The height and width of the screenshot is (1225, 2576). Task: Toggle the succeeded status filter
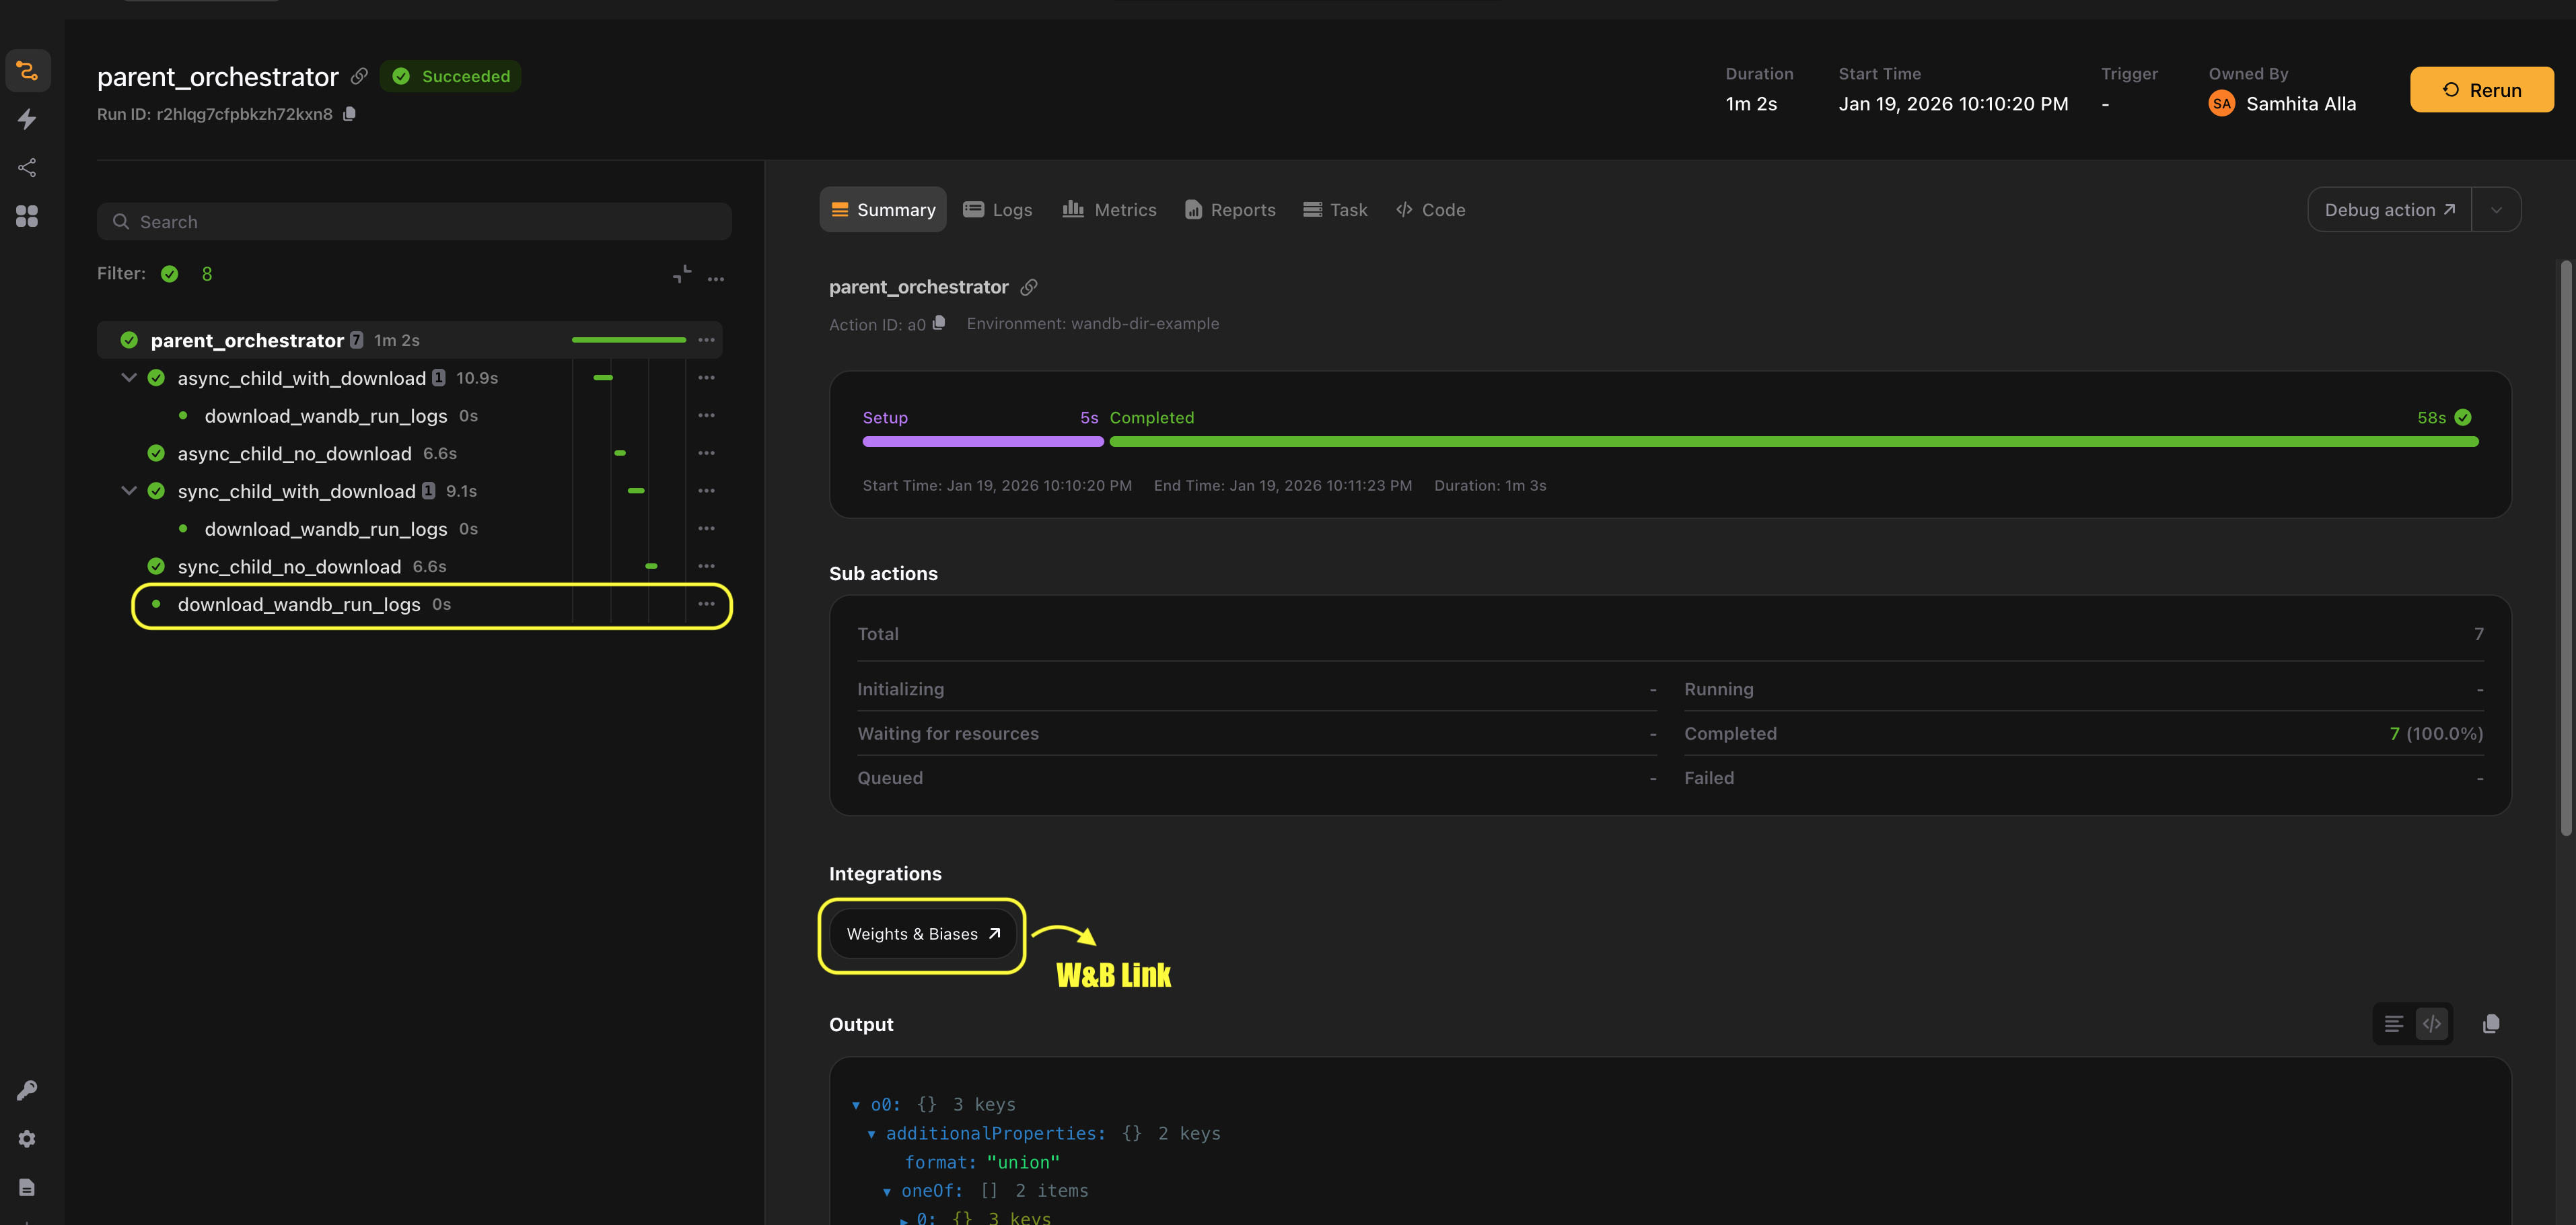click(170, 274)
